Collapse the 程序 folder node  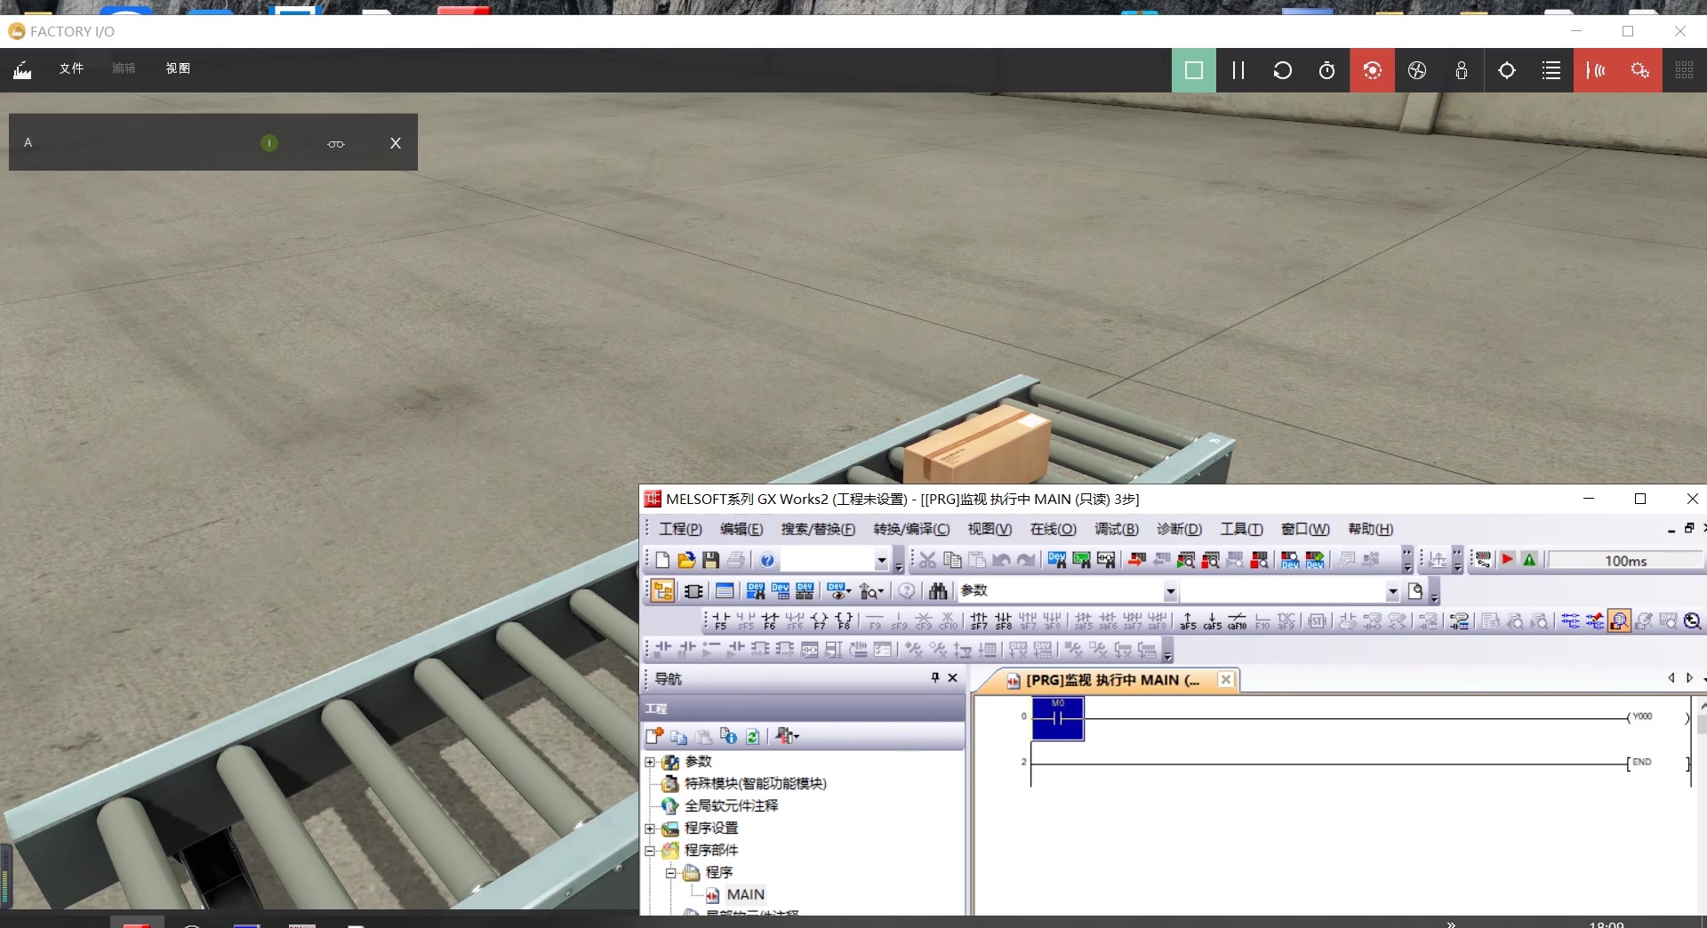tap(671, 873)
